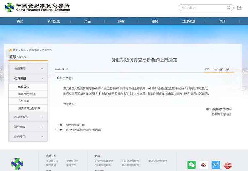Expand 投资者服务 sidebar section
Image resolution: width=248 pixels, height=171 pixels.
(28, 117)
